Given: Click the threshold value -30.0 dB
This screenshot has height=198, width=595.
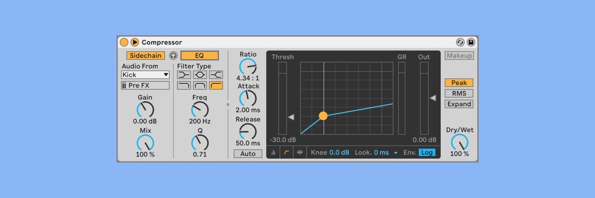Looking at the screenshot, I should point(283,140).
